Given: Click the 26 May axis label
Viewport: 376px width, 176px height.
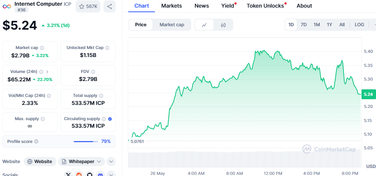Looking at the screenshot, I should pyautogui.click(x=158, y=173).
